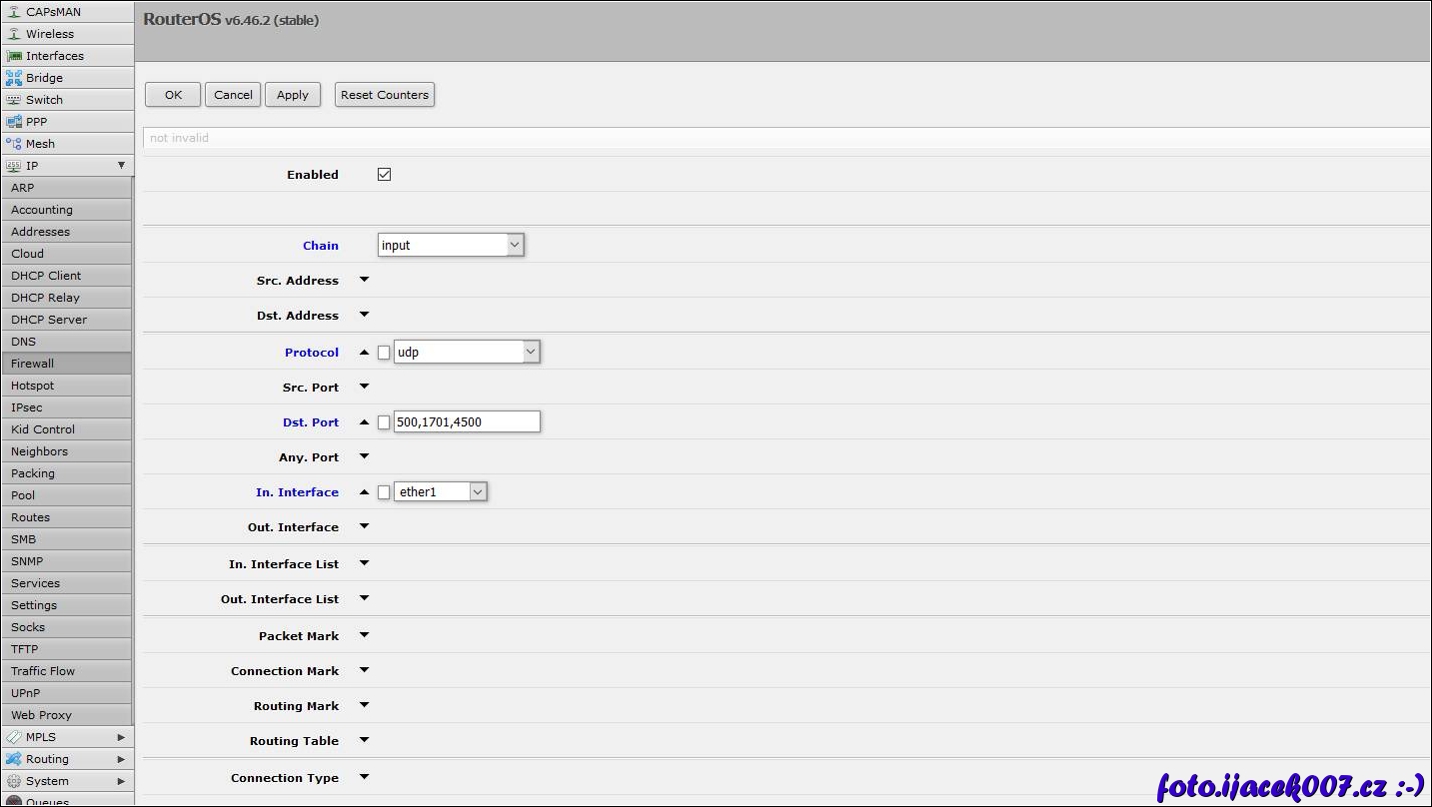Uncheck the Enabled checkbox
This screenshot has width=1432, height=807.
(384, 175)
